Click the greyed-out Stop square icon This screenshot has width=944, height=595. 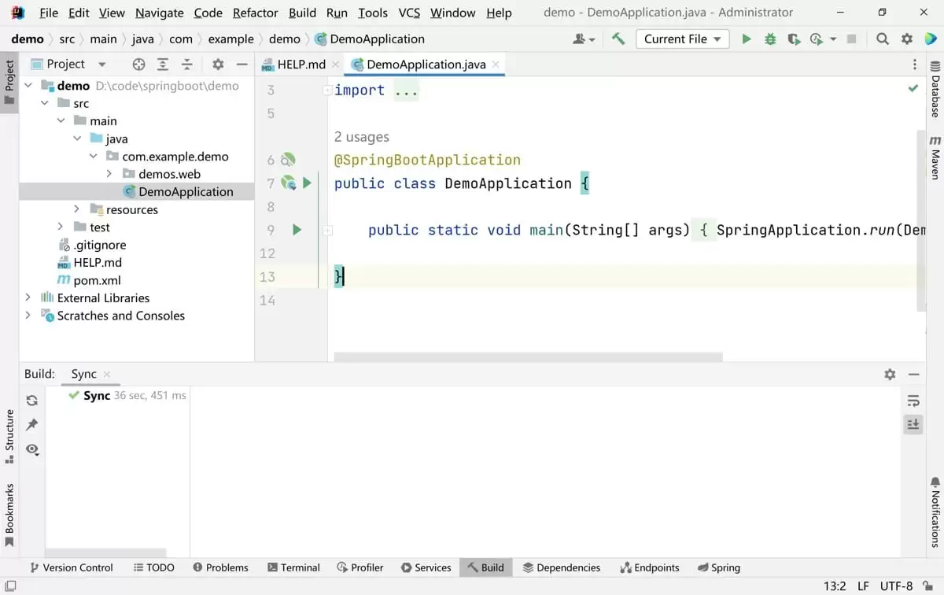851,39
